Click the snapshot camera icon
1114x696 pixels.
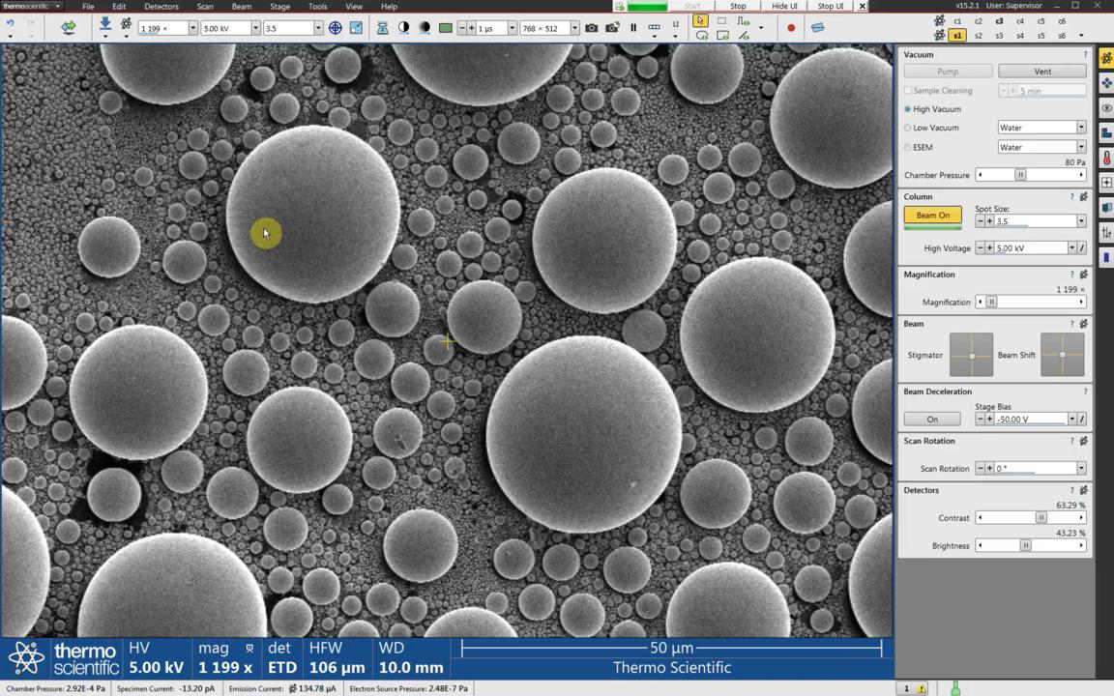592,28
